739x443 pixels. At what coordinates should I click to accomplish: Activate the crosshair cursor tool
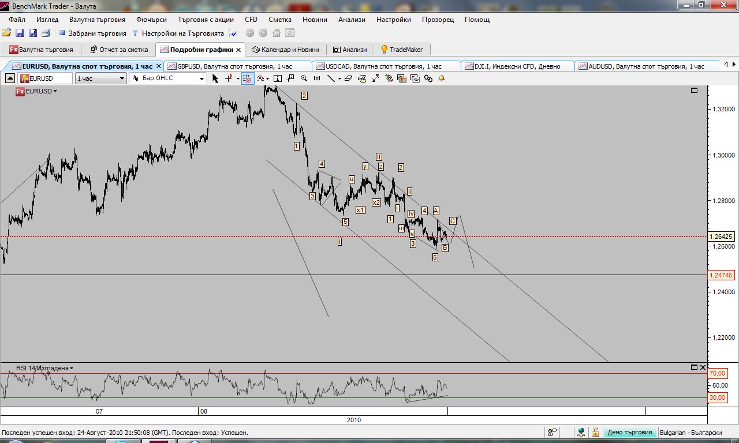pyautogui.click(x=229, y=78)
